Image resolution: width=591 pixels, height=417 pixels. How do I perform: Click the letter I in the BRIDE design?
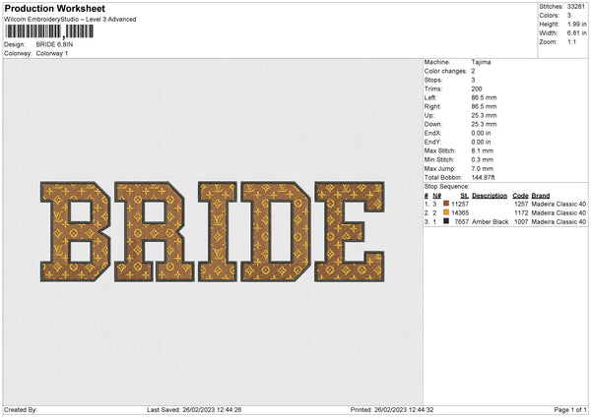pos(218,231)
